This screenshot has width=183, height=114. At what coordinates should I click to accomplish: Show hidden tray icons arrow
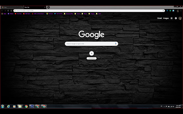pyautogui.click(x=164, y=106)
